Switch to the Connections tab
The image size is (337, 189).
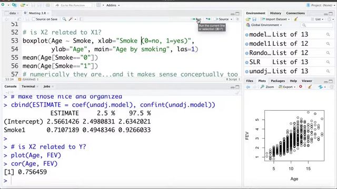pos(295,13)
